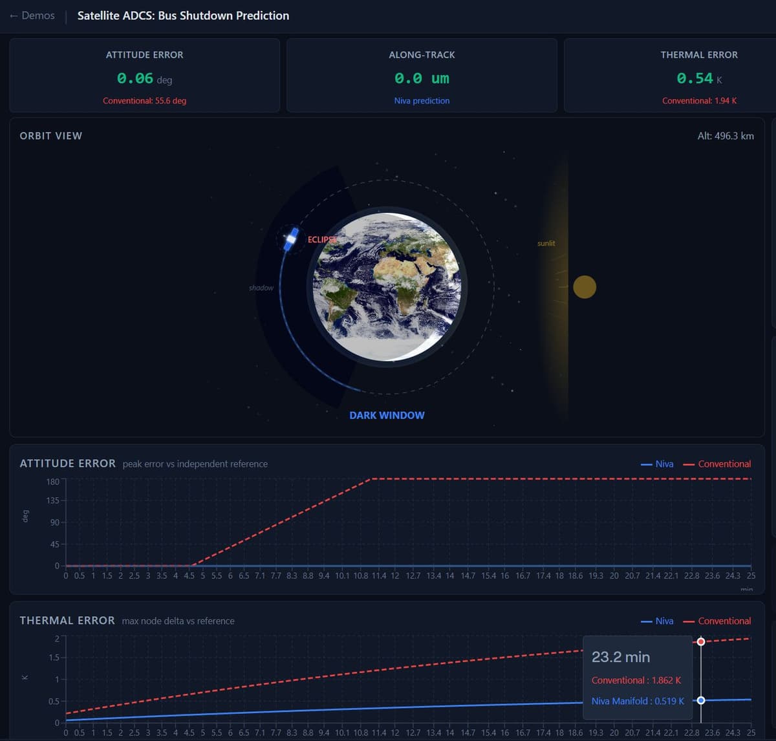This screenshot has width=776, height=741.
Task: Click the red Conventional data point marker
Action: coord(701,641)
